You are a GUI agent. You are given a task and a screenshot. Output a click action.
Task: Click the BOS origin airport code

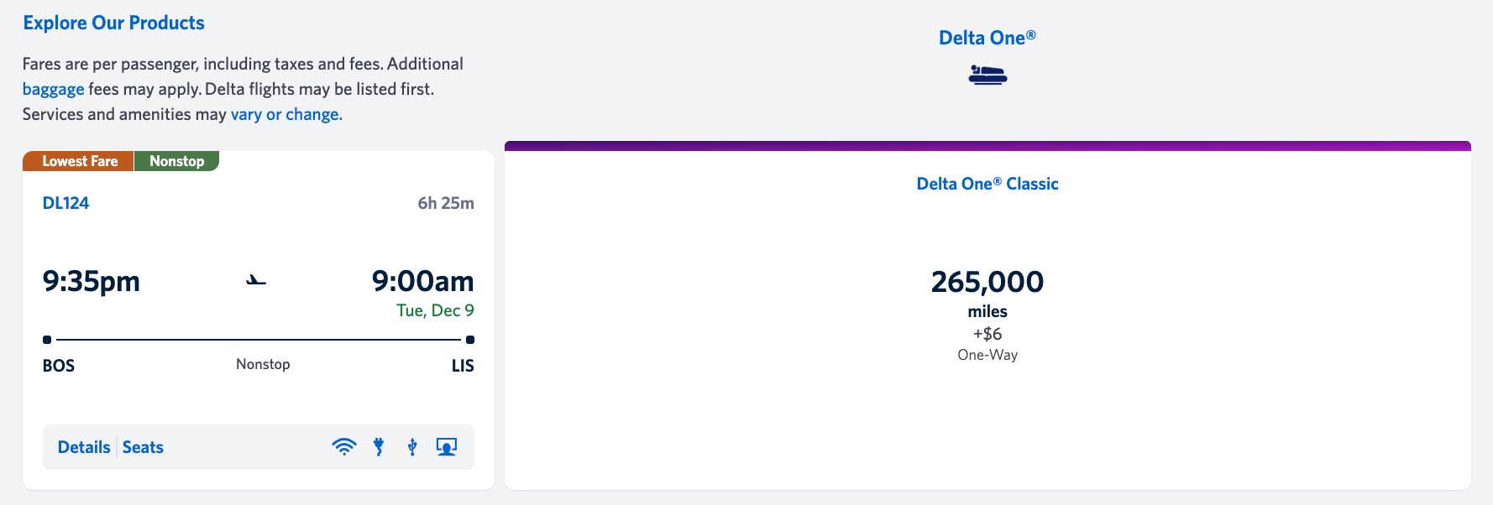click(x=59, y=366)
